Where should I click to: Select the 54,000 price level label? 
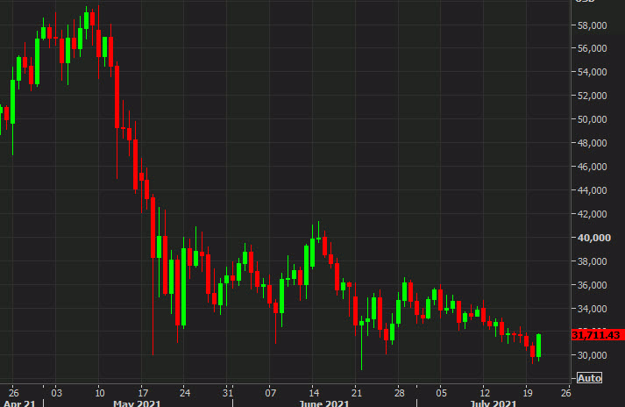pos(592,72)
